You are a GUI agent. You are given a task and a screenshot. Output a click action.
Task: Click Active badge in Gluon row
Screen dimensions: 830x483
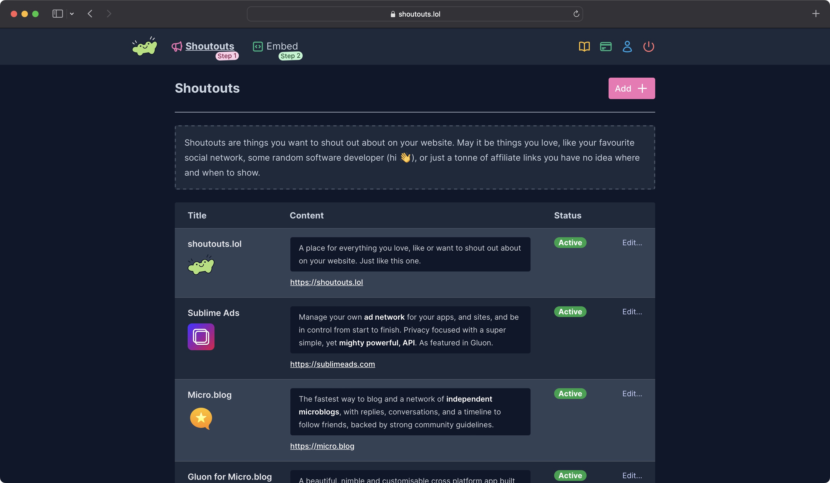[570, 476]
